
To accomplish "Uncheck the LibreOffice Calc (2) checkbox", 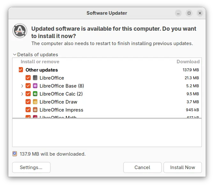I will click(28, 94).
